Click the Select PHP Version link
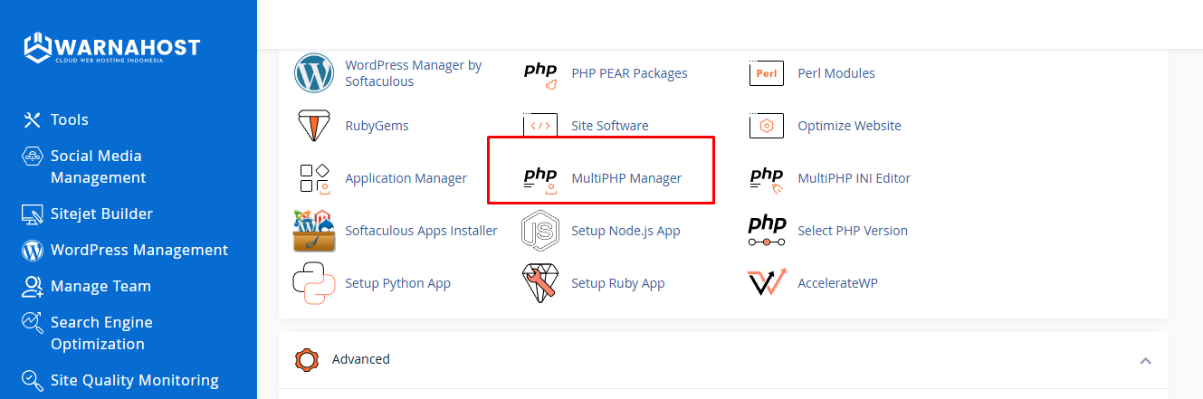 coord(852,231)
